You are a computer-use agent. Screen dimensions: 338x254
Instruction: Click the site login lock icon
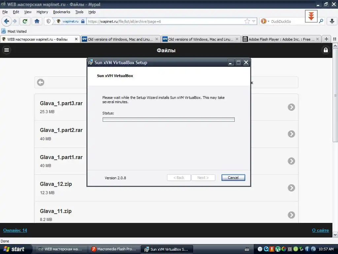tap(326, 50)
